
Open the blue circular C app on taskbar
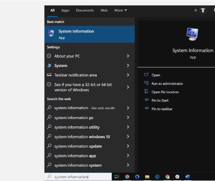pos(157,177)
